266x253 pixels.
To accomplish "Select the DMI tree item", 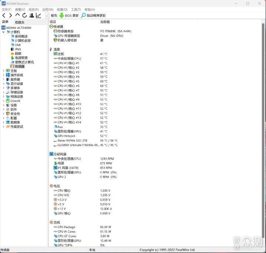I will (x=16, y=45).
